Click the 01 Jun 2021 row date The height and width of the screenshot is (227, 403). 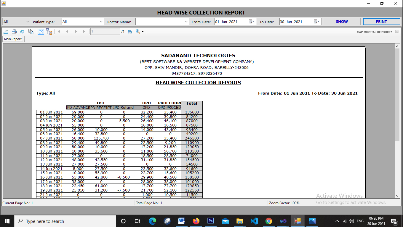click(x=52, y=112)
